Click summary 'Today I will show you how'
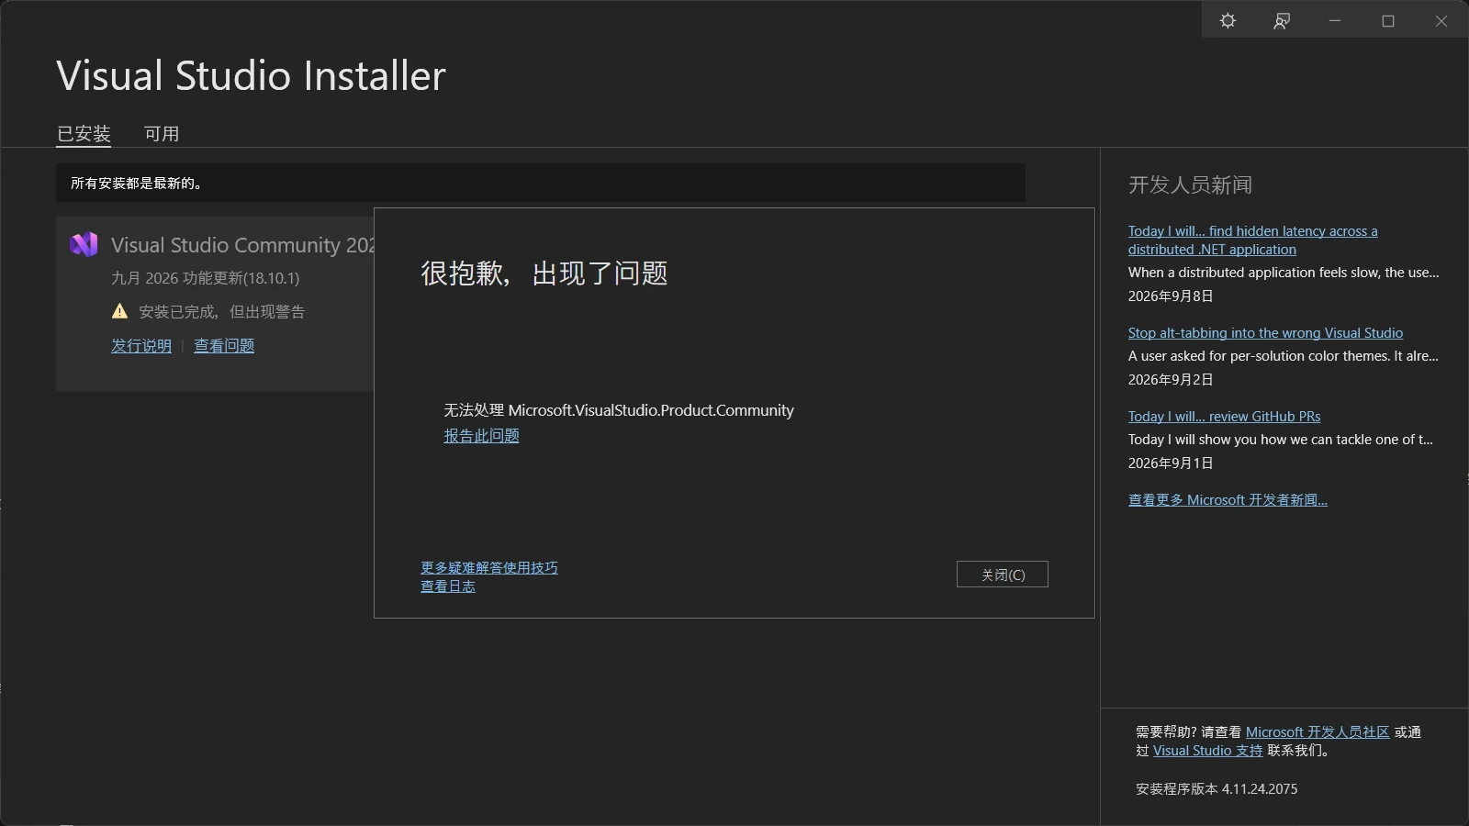 [1281, 440]
